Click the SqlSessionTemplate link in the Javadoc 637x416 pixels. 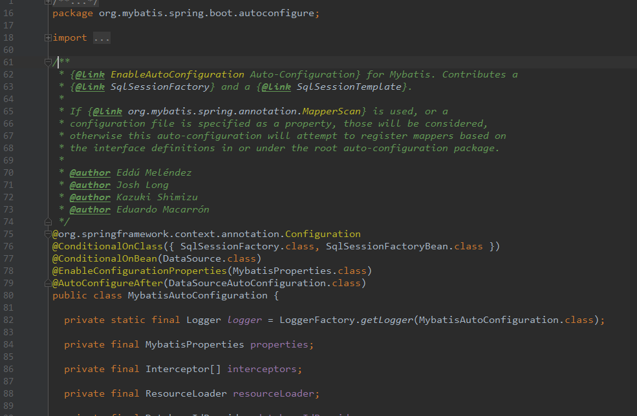pos(349,87)
